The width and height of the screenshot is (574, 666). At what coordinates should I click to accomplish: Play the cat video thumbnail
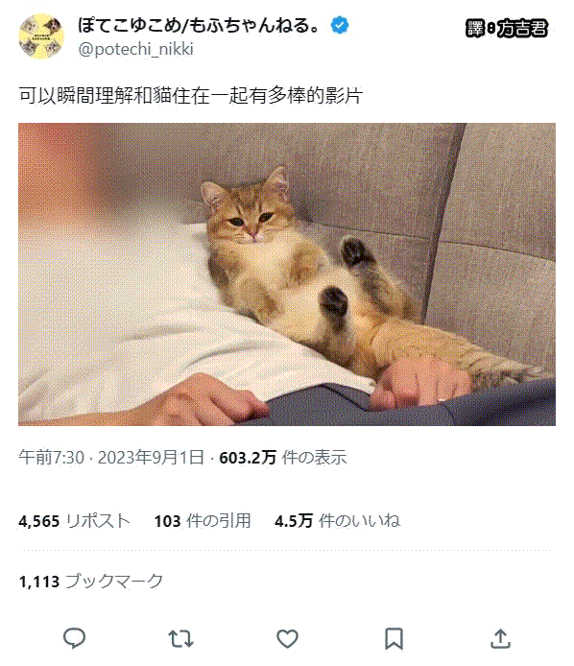(x=287, y=274)
